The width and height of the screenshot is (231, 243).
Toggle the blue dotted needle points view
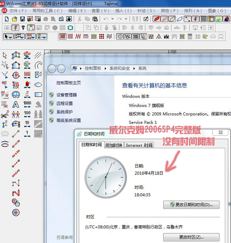180,19
